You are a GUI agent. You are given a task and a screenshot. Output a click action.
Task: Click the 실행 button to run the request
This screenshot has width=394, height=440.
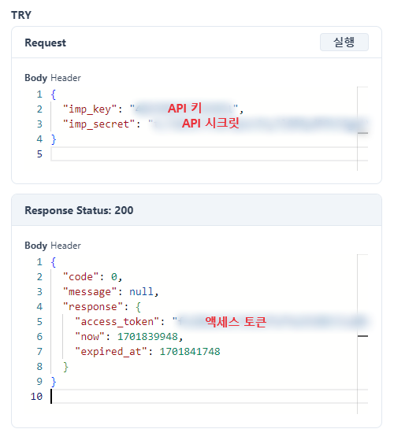344,42
